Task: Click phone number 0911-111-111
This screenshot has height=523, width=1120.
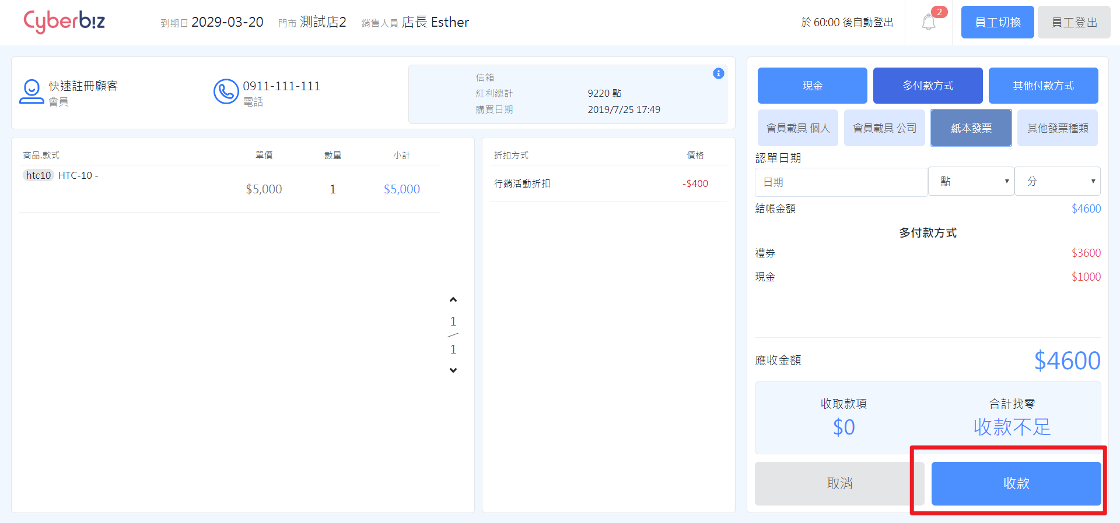Action: (282, 86)
